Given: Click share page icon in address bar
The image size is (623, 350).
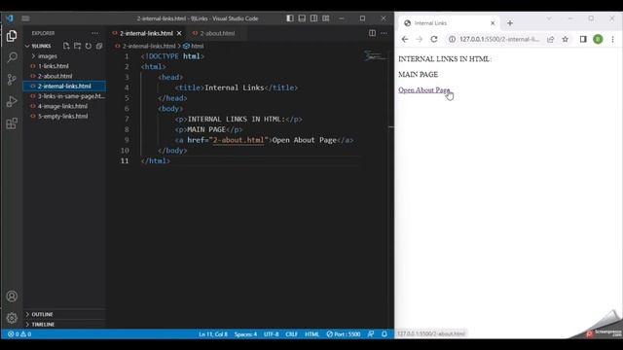Looking at the screenshot, I should (x=551, y=39).
